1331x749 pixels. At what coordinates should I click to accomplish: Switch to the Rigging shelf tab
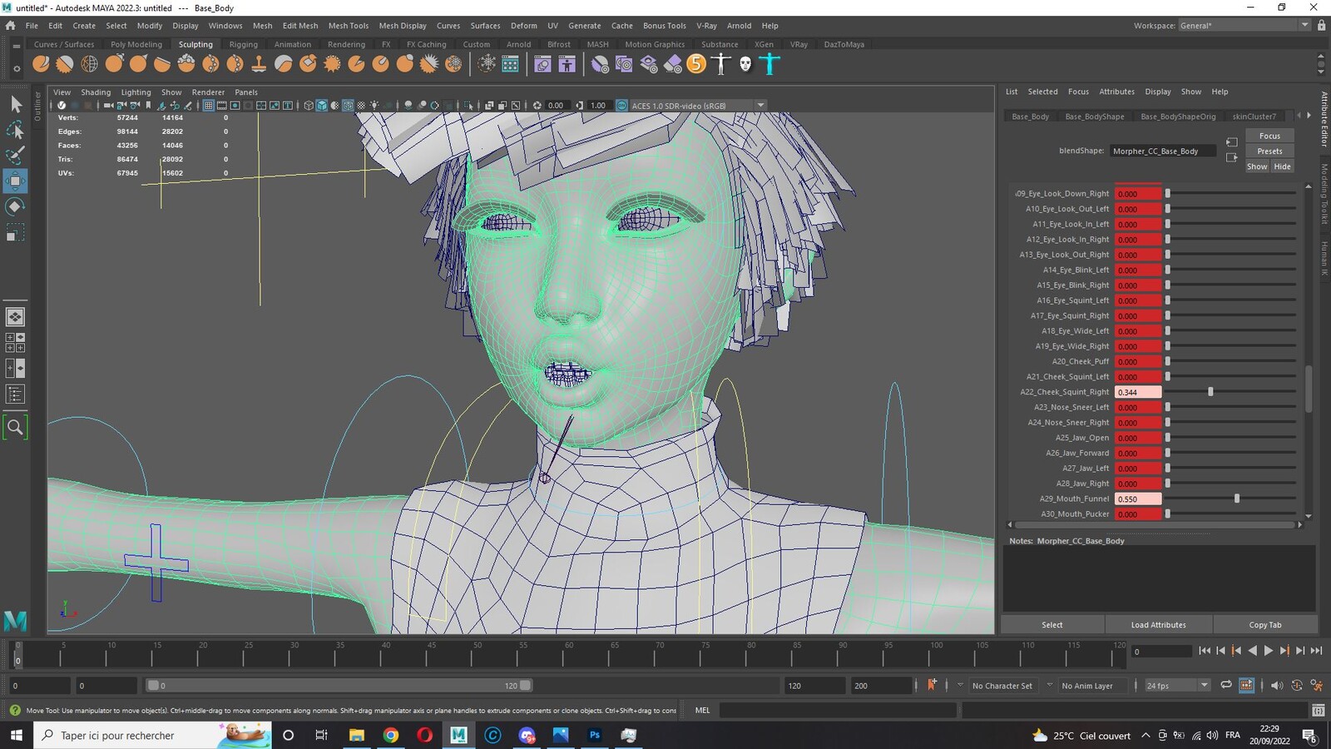pos(243,44)
